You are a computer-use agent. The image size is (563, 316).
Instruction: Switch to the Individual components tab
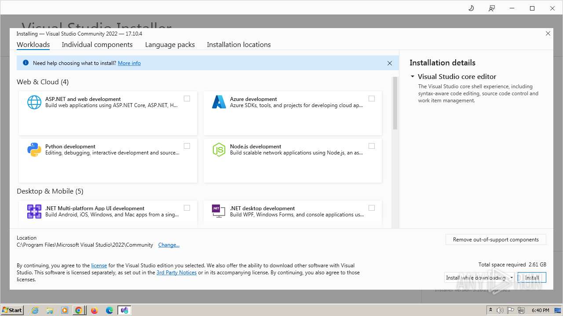click(x=97, y=45)
